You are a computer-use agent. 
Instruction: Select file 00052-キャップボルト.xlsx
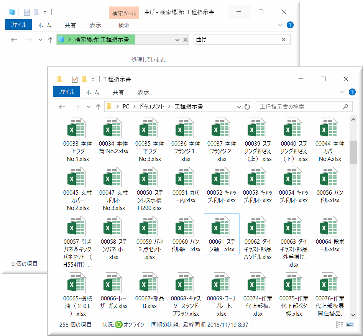point(222,185)
